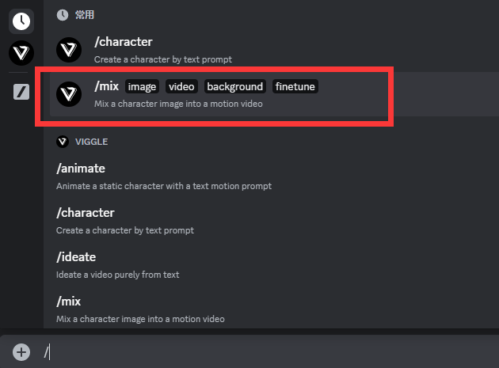Screen dimensions: 499x368
Task: Click the video parameter tag
Action: 182,86
